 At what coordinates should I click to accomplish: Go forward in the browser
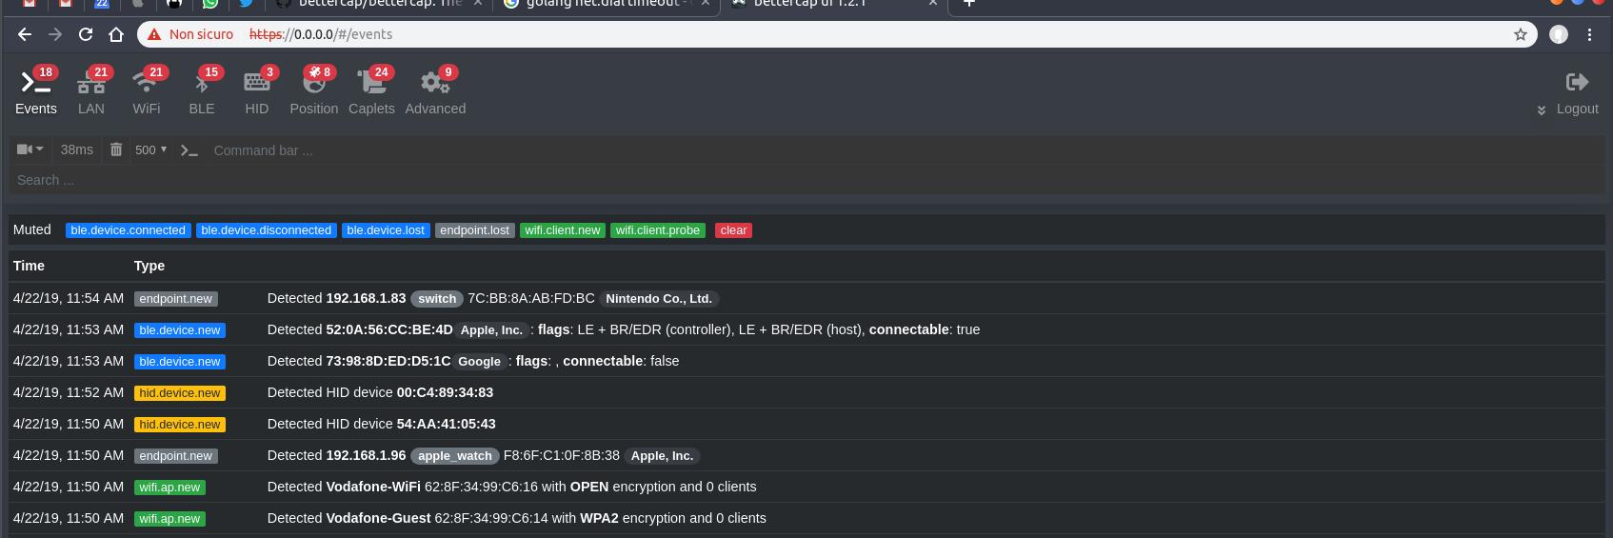[55, 34]
